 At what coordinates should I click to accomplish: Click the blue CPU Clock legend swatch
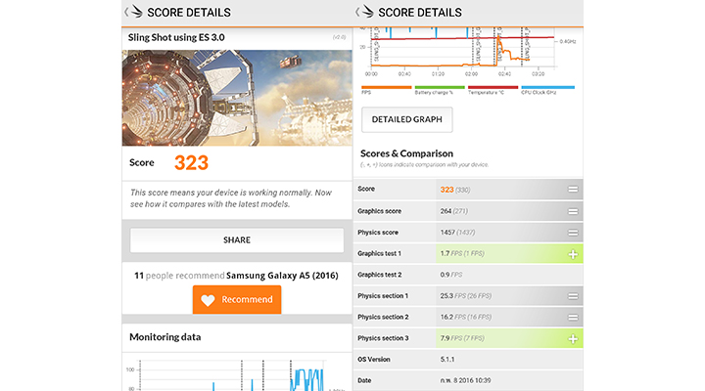[x=540, y=87]
